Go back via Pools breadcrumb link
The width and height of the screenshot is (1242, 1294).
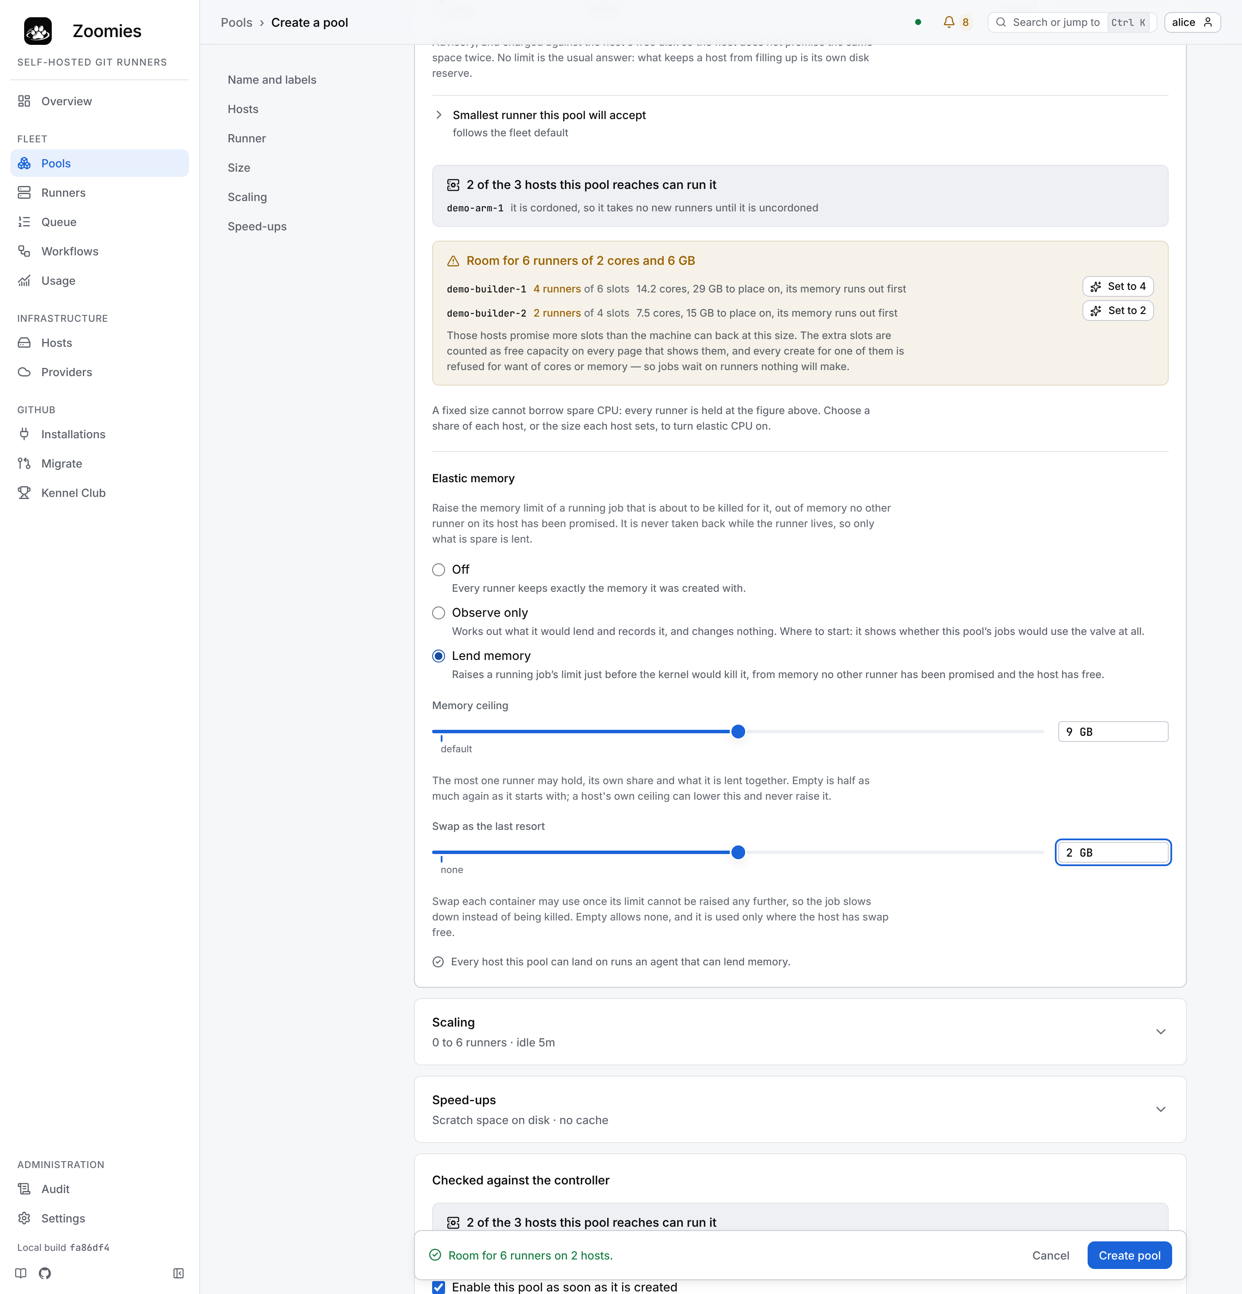click(236, 22)
